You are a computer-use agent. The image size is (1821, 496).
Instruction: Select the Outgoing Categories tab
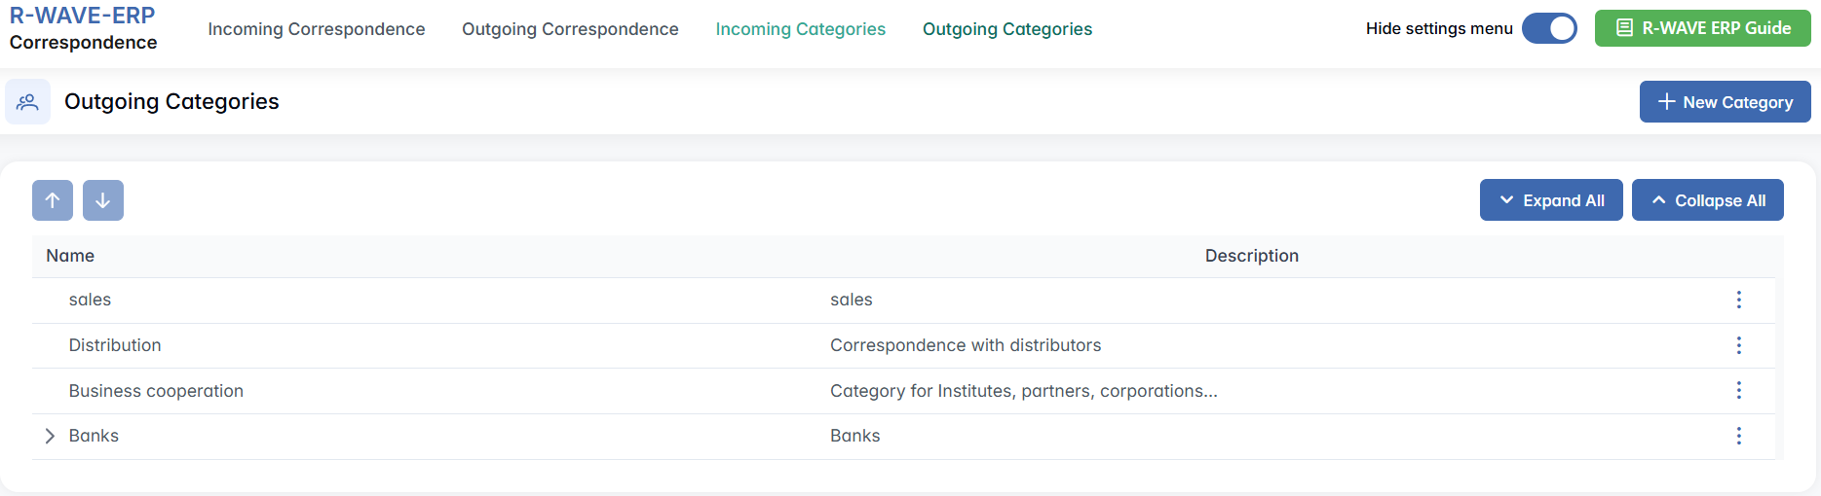click(1007, 29)
